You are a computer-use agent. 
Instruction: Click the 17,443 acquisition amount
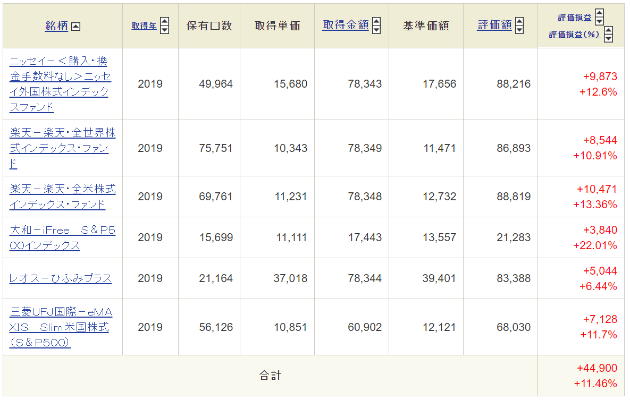(365, 237)
